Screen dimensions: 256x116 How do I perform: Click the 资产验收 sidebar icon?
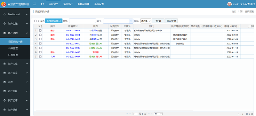(x=4, y=73)
